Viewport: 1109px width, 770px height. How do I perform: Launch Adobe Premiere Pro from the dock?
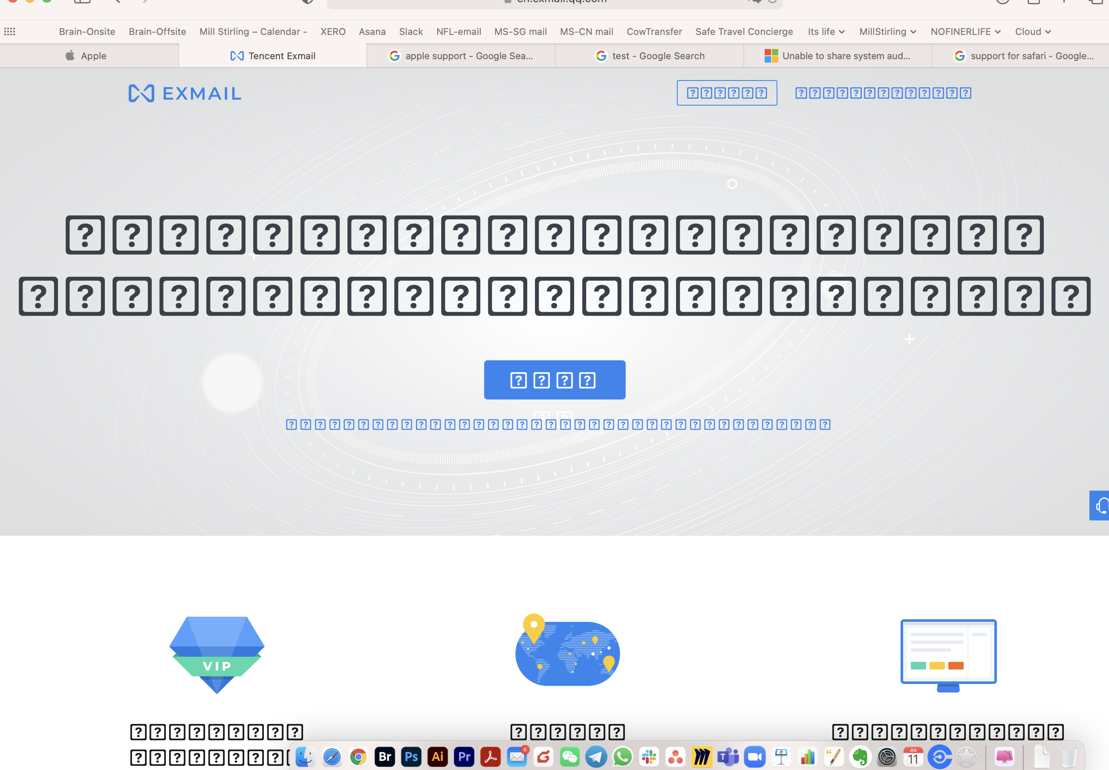464,756
